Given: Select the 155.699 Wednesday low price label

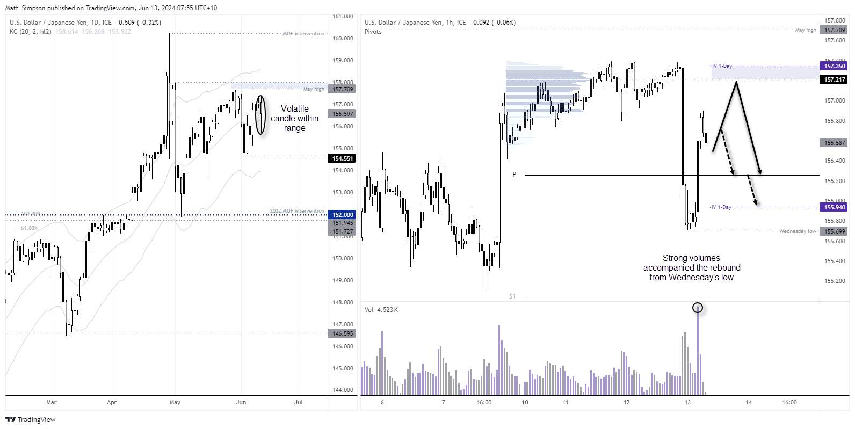Looking at the screenshot, I should [835, 231].
